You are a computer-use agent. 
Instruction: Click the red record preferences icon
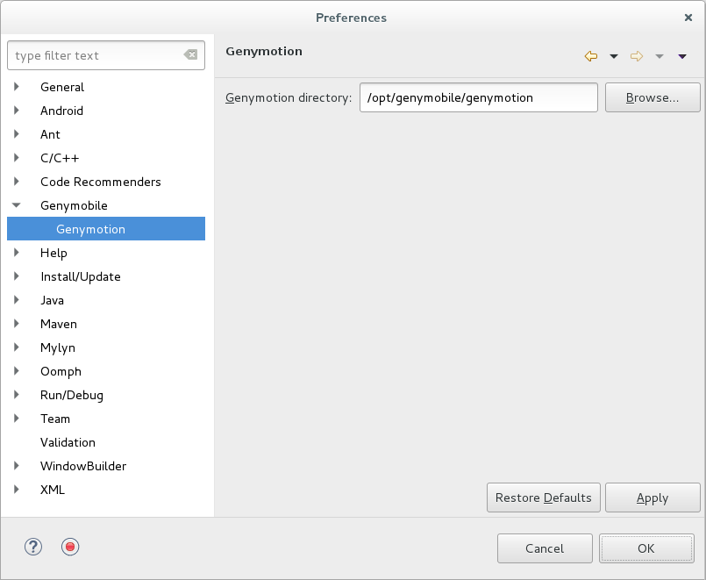[x=70, y=548]
